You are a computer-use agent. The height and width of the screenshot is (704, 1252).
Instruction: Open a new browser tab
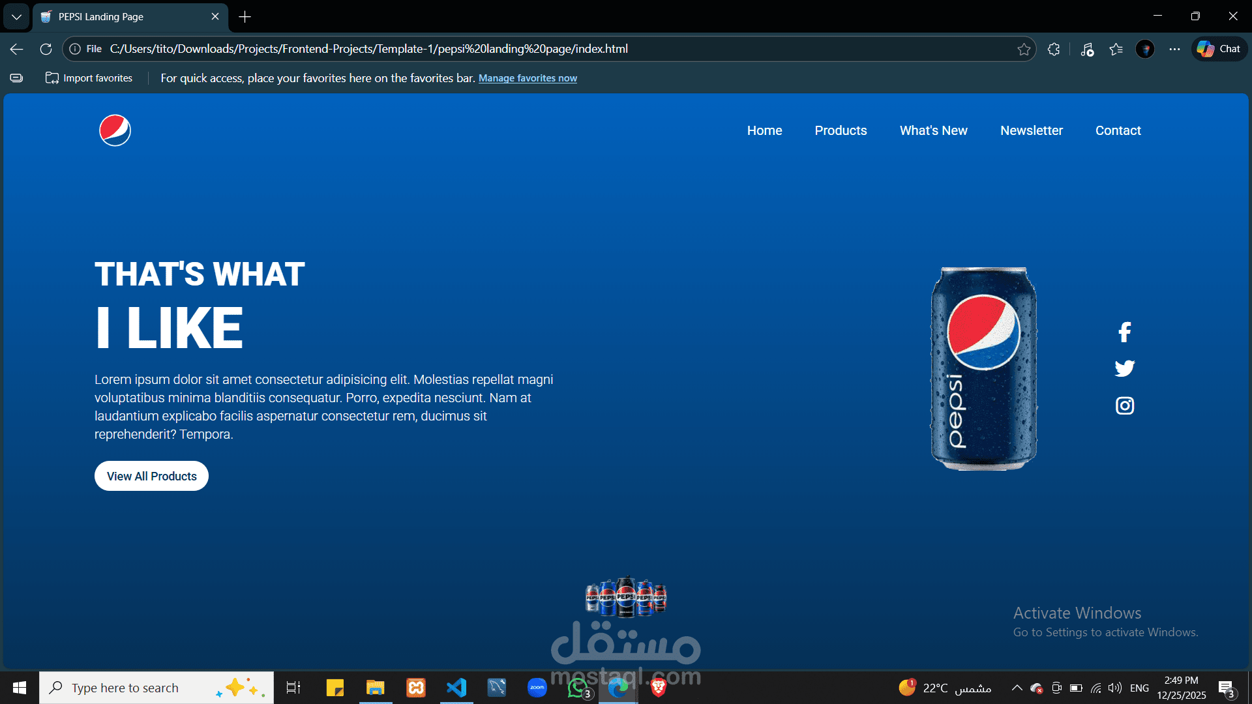tap(245, 17)
